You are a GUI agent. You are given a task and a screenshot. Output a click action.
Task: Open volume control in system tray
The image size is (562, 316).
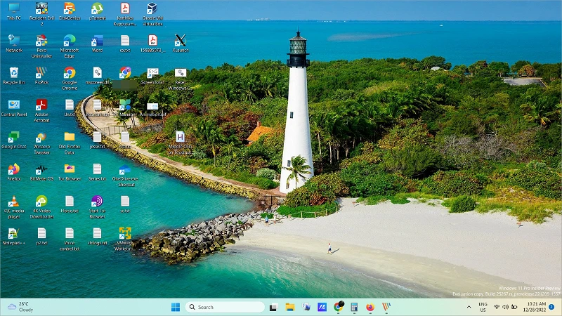[505, 307]
